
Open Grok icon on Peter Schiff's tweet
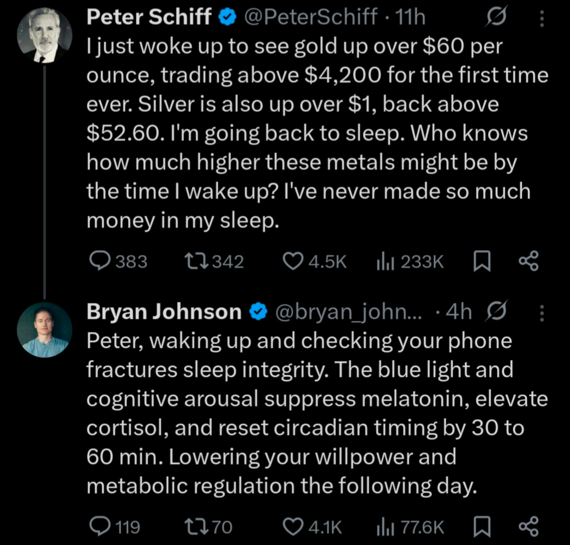click(496, 18)
